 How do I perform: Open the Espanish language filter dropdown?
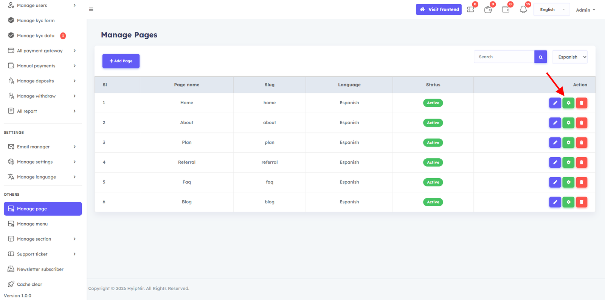569,57
